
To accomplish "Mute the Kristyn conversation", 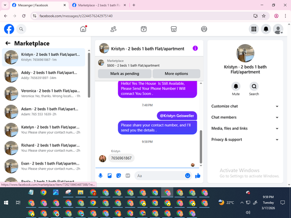I will pos(236,87).
